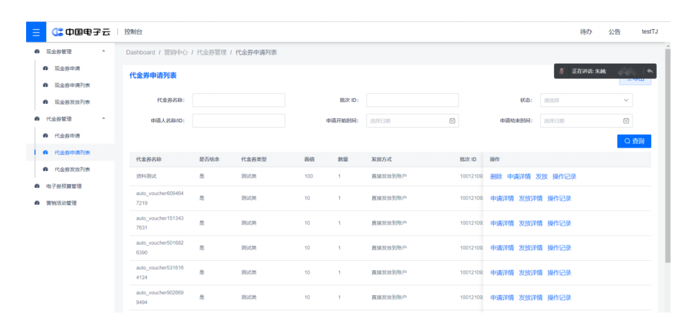685x327 pixels.
Task: Click icon beside 现金券发放列表
Action: pos(45,102)
